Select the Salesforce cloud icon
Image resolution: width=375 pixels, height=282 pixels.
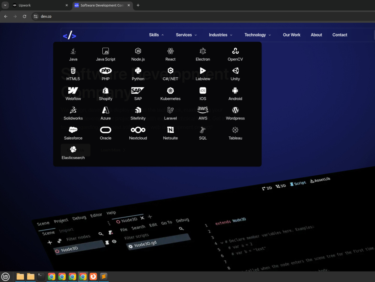(x=73, y=130)
